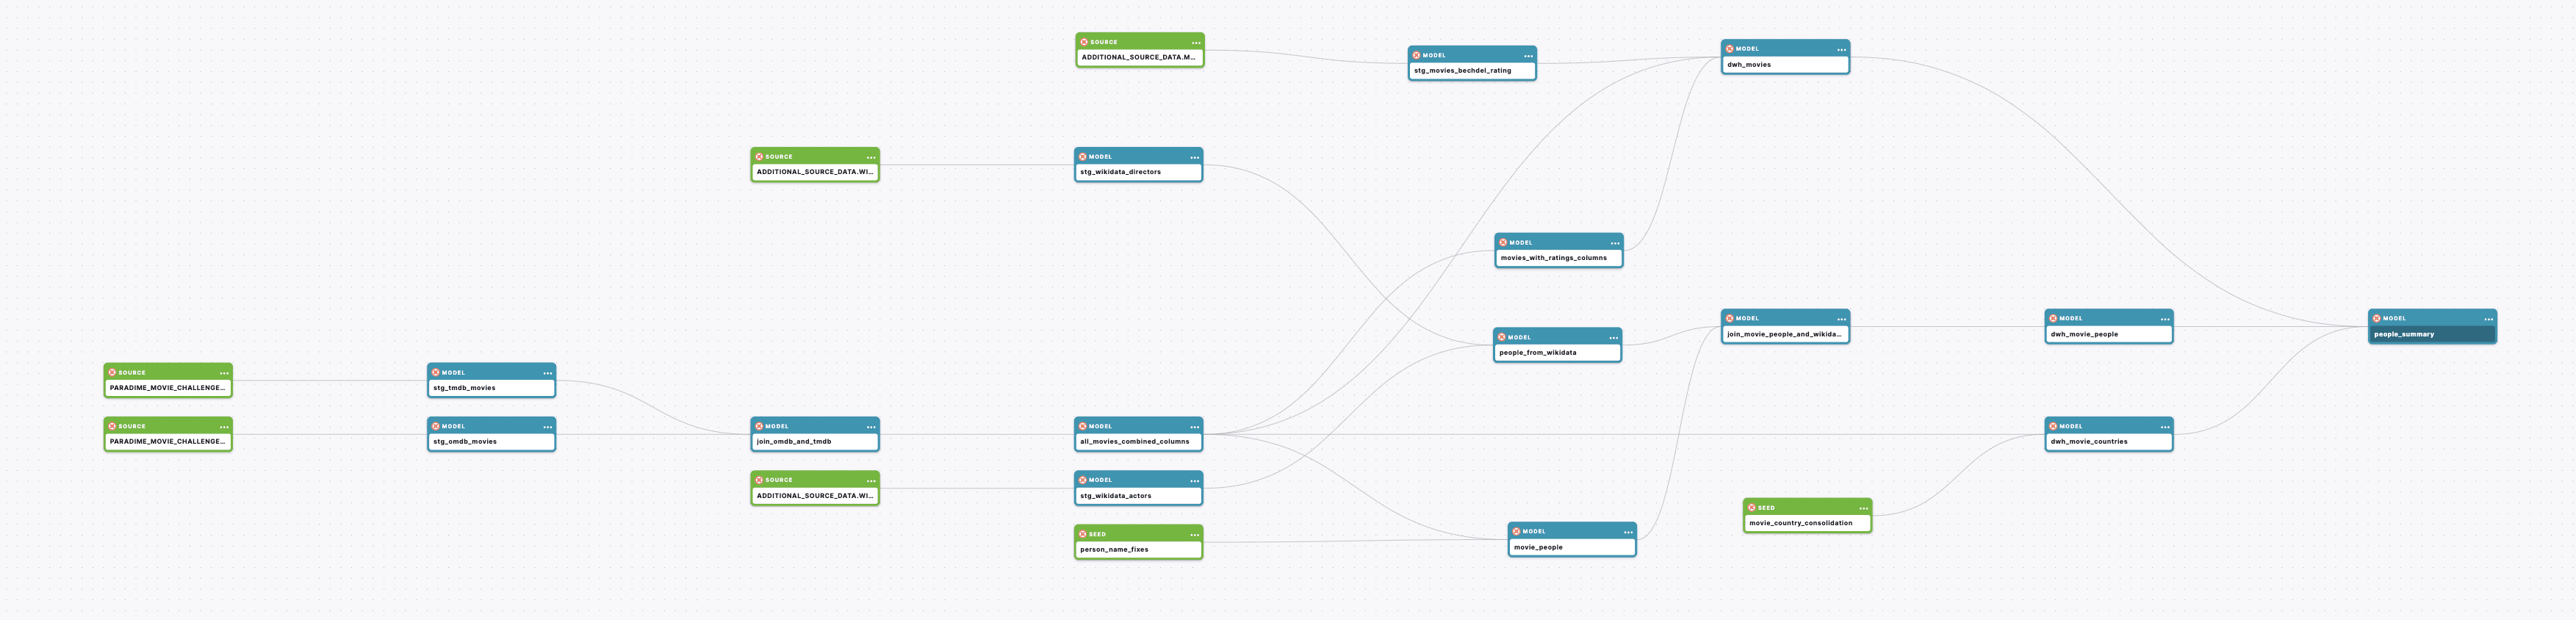Click the dbt icon on the person_name_fixes seed
The height and width of the screenshot is (620, 2576).
pos(1083,534)
